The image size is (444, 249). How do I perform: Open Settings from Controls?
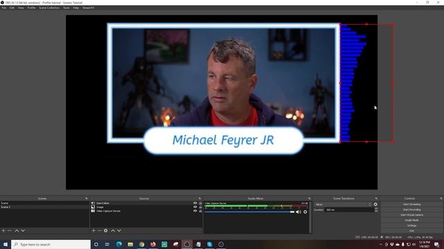pyautogui.click(x=411, y=225)
